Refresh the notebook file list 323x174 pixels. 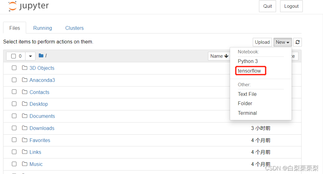(298, 42)
